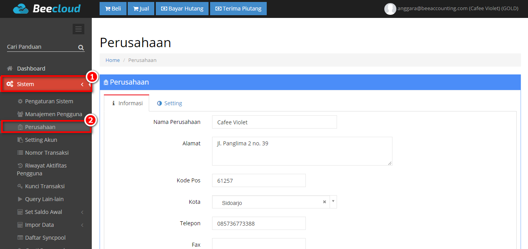Click the Kunci Transaksi key icon
This screenshot has height=249, width=528.
(20, 186)
